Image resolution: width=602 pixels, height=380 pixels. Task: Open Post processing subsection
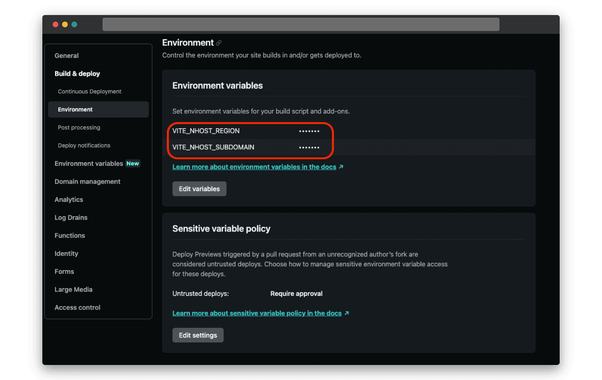[79, 127]
